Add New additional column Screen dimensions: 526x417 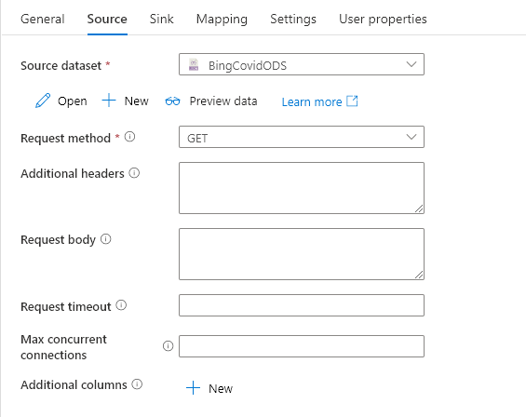[221, 388]
